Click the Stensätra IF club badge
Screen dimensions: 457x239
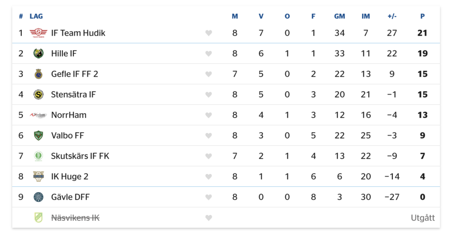(38, 95)
